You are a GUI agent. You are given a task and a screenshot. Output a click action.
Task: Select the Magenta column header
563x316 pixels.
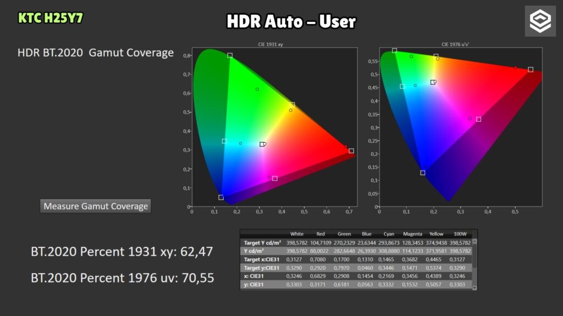(x=412, y=234)
